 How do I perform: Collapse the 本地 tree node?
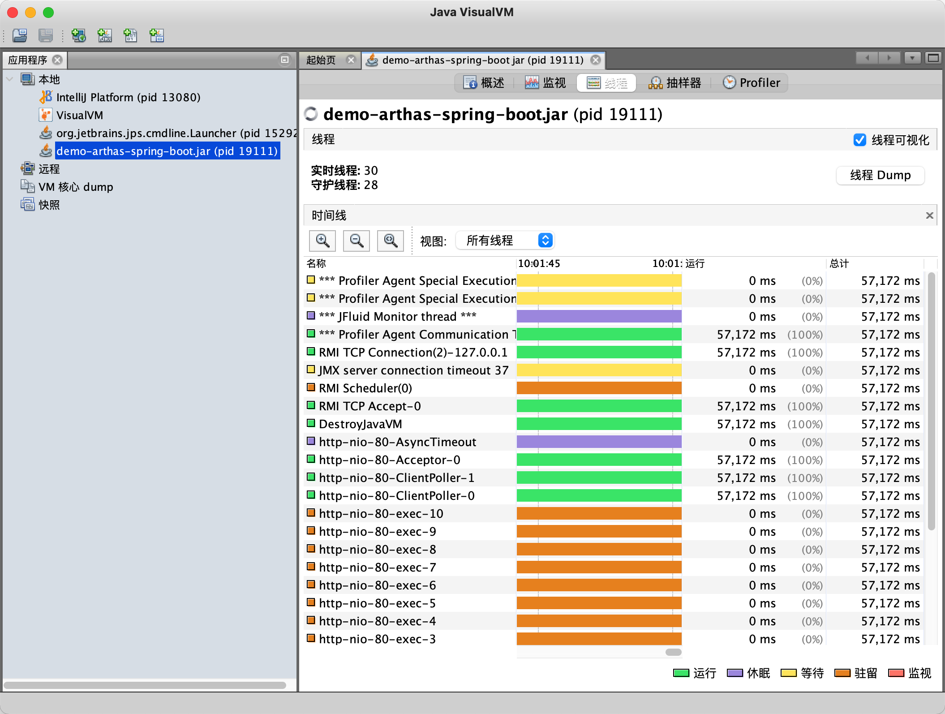[9, 79]
